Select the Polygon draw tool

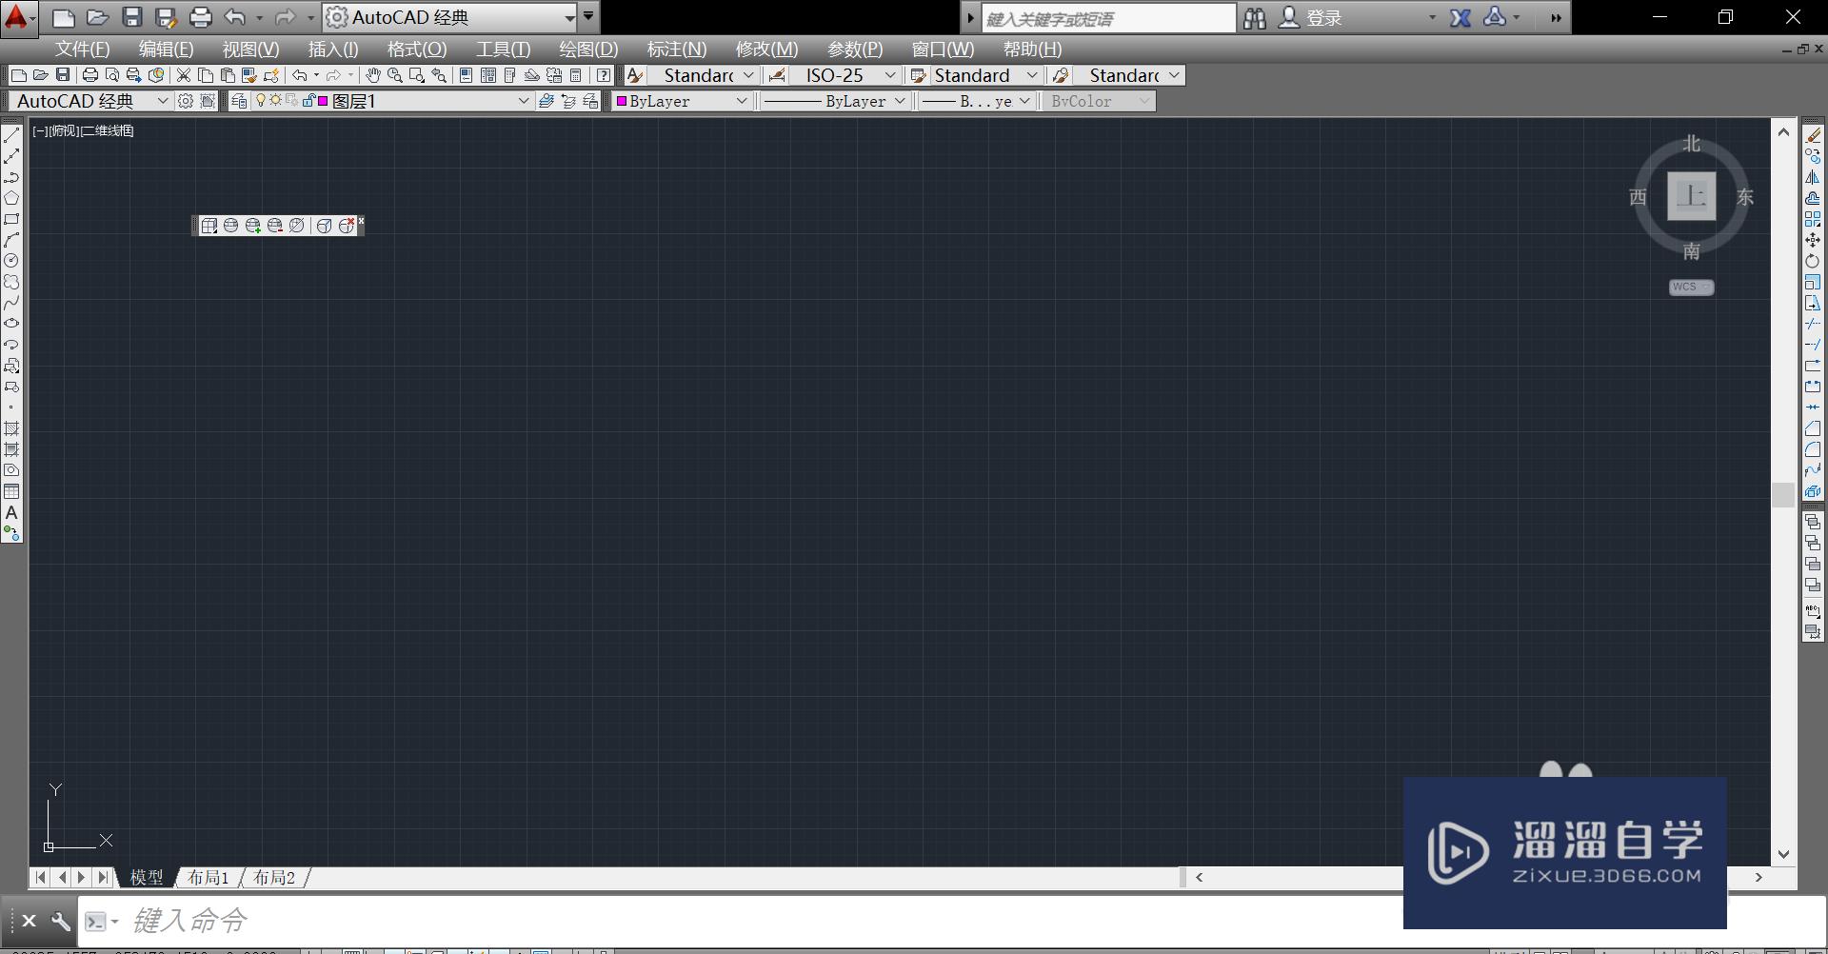tap(11, 198)
